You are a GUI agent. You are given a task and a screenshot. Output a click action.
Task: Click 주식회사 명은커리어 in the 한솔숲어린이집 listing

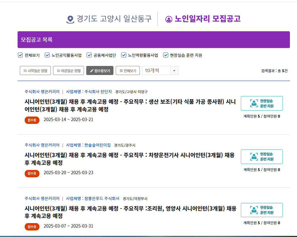42,145
